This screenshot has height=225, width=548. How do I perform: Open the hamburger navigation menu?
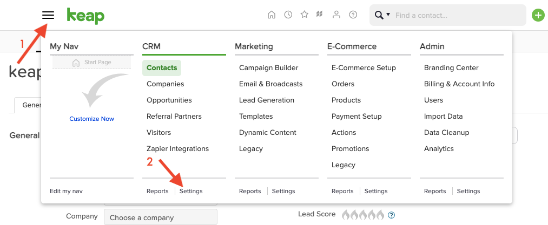coord(48,15)
